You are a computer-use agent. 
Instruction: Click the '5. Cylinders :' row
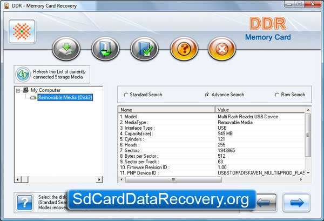[x=212, y=139]
